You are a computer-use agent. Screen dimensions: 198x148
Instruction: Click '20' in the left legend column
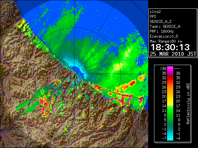[x=164, y=97]
